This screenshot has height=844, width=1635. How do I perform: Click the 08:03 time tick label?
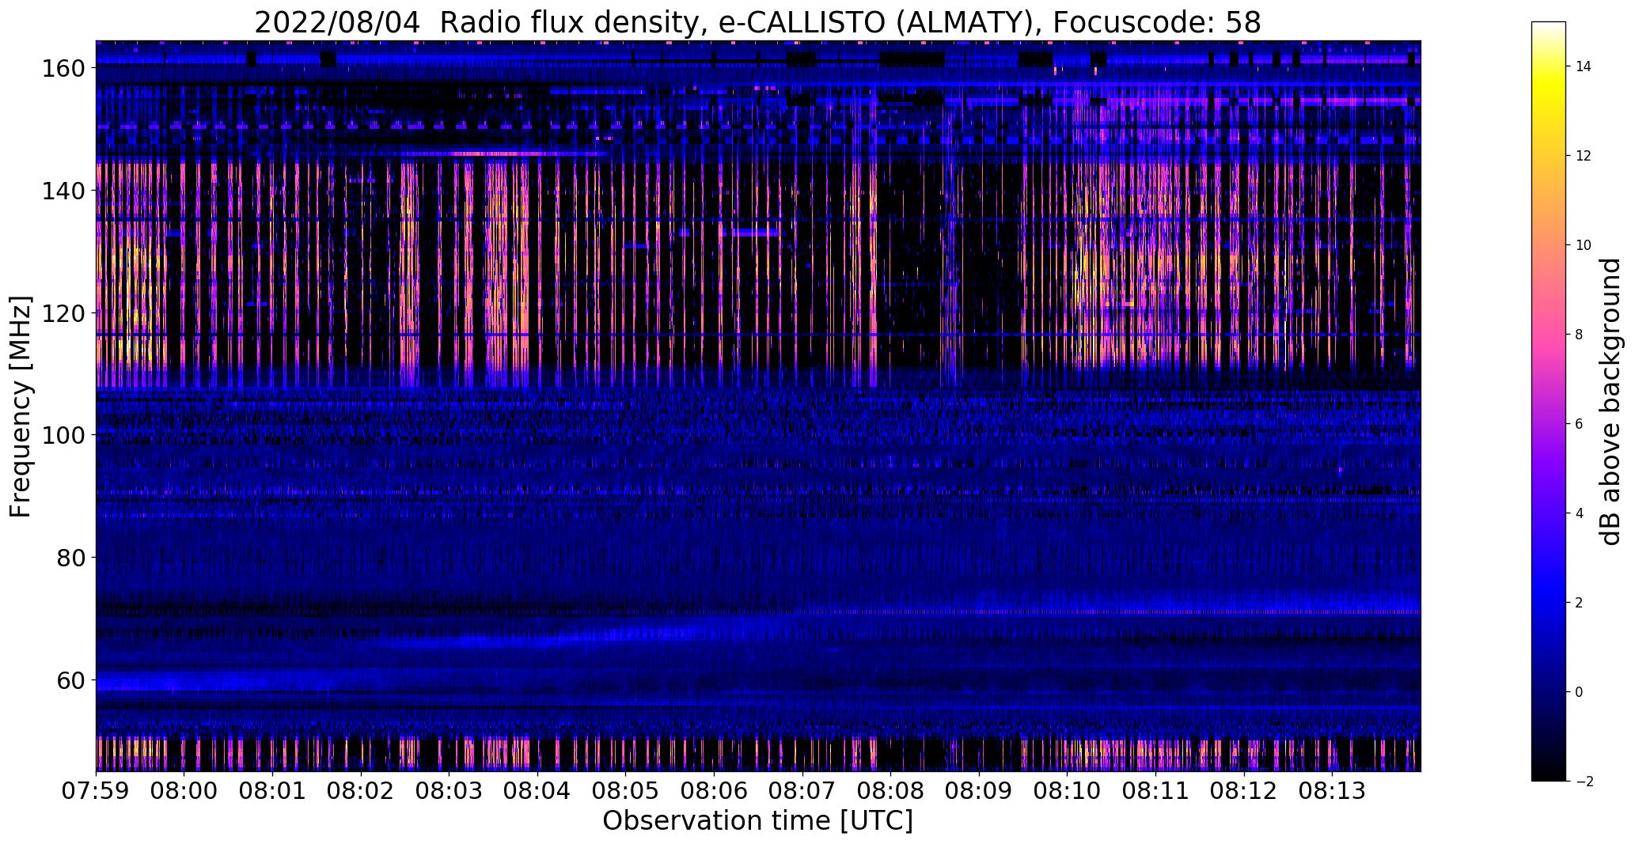pos(449,789)
